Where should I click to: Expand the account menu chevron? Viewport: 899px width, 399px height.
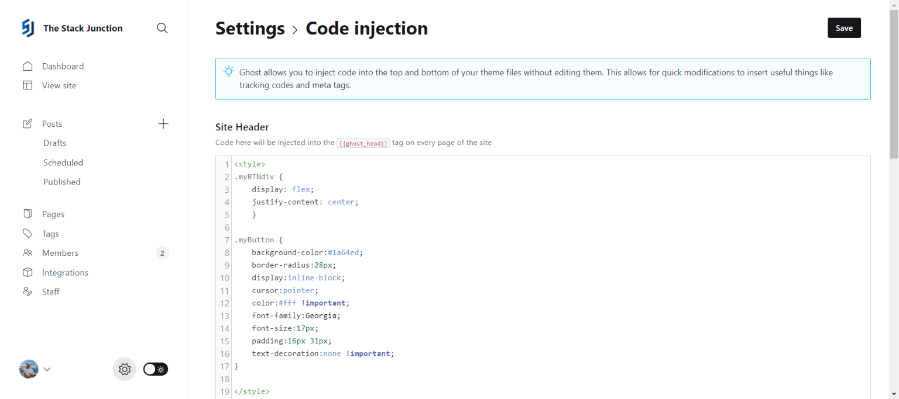pyautogui.click(x=47, y=369)
